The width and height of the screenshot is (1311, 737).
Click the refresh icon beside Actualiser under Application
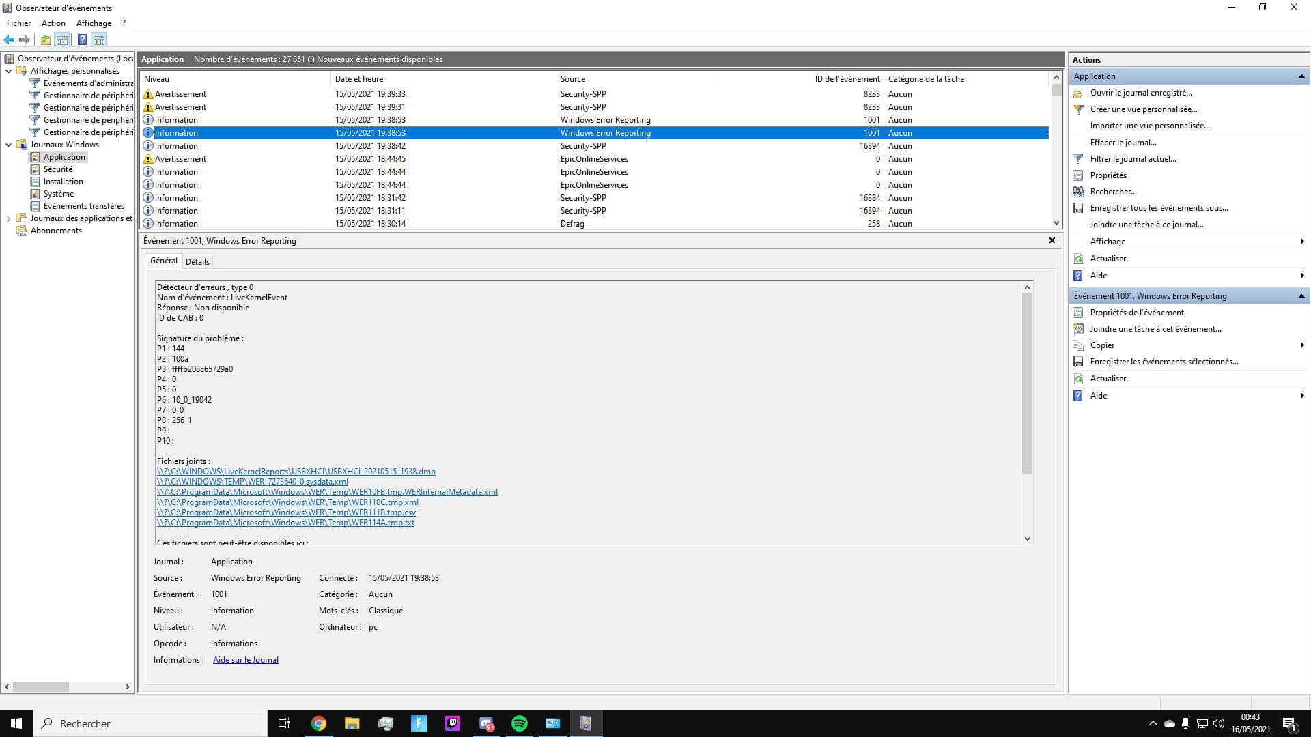tap(1078, 259)
